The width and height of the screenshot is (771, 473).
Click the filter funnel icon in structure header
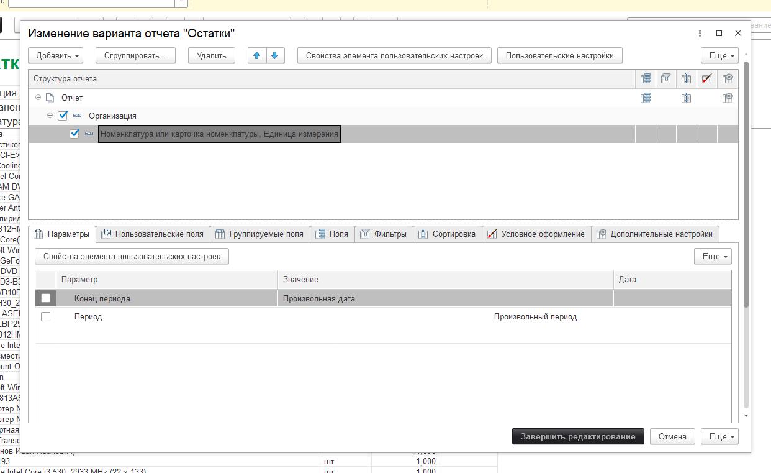[665, 79]
